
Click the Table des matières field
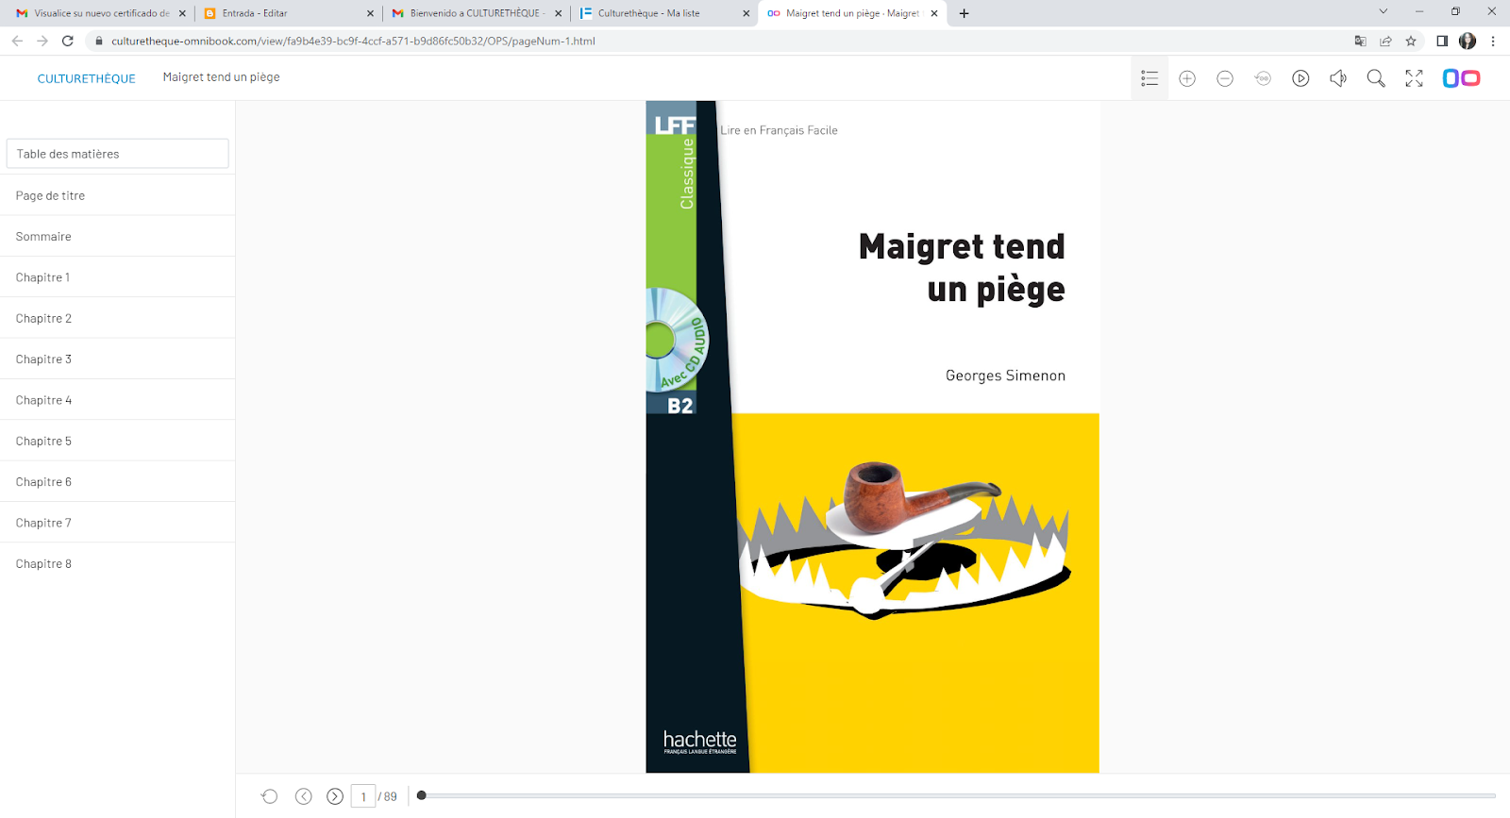coord(117,154)
